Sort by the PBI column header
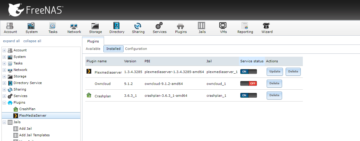Screen dimensions: 360x141 click(174, 61)
